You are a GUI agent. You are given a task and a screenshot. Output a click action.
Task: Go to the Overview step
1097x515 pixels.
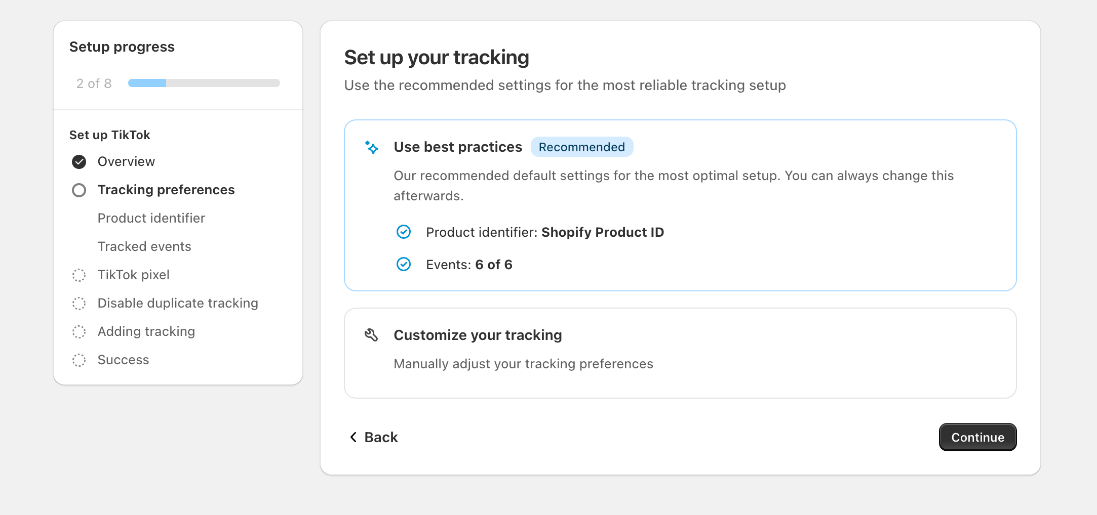tap(126, 161)
